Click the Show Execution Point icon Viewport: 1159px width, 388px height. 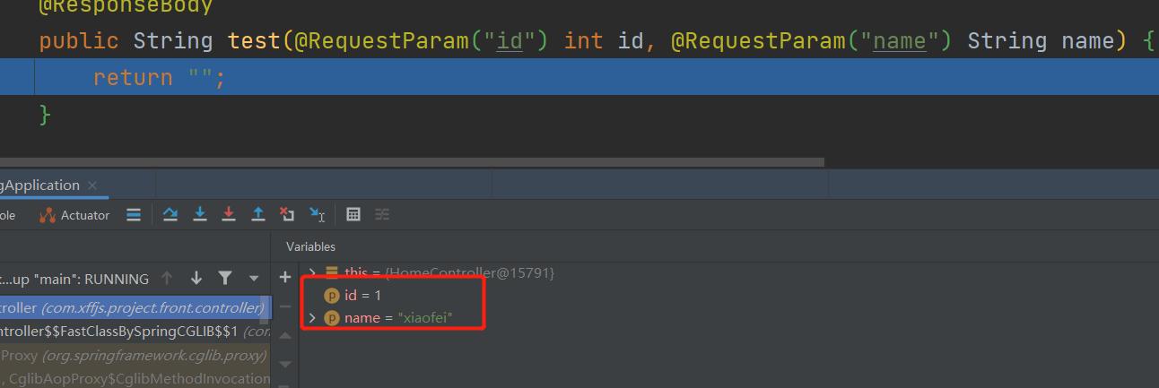pyautogui.click(x=134, y=214)
